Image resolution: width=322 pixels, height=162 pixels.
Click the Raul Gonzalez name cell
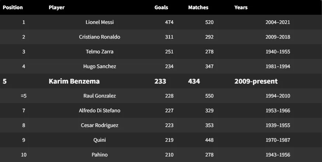100,96
